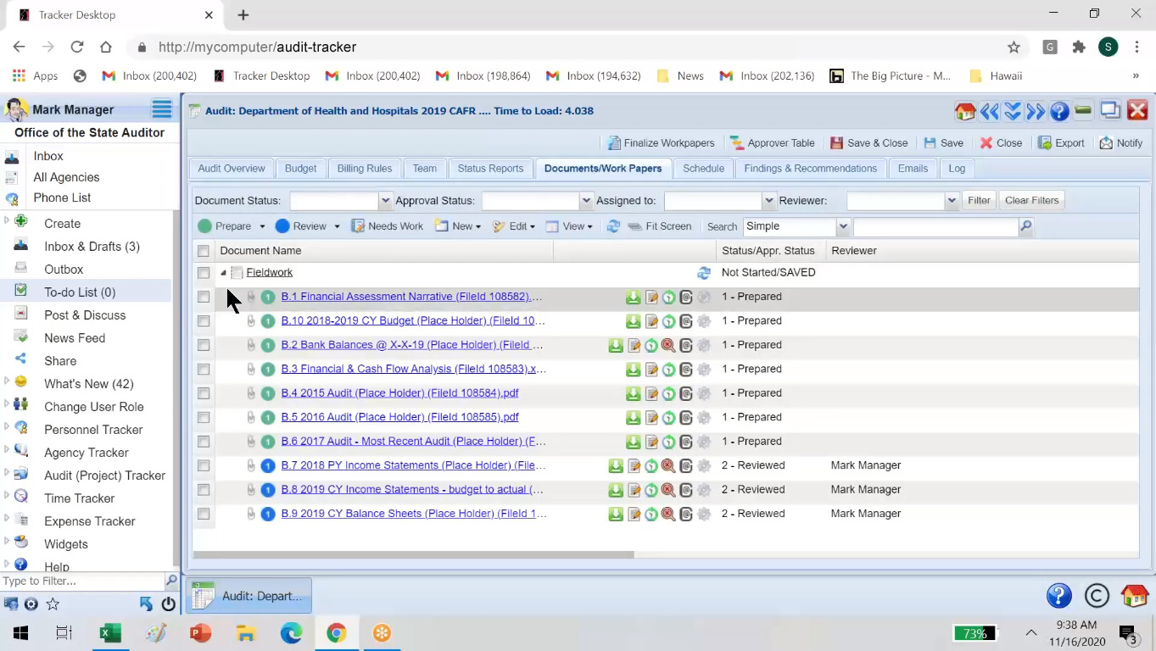Click the Finalize Workpapers button
Image resolution: width=1156 pixels, height=651 pixels.
point(661,143)
